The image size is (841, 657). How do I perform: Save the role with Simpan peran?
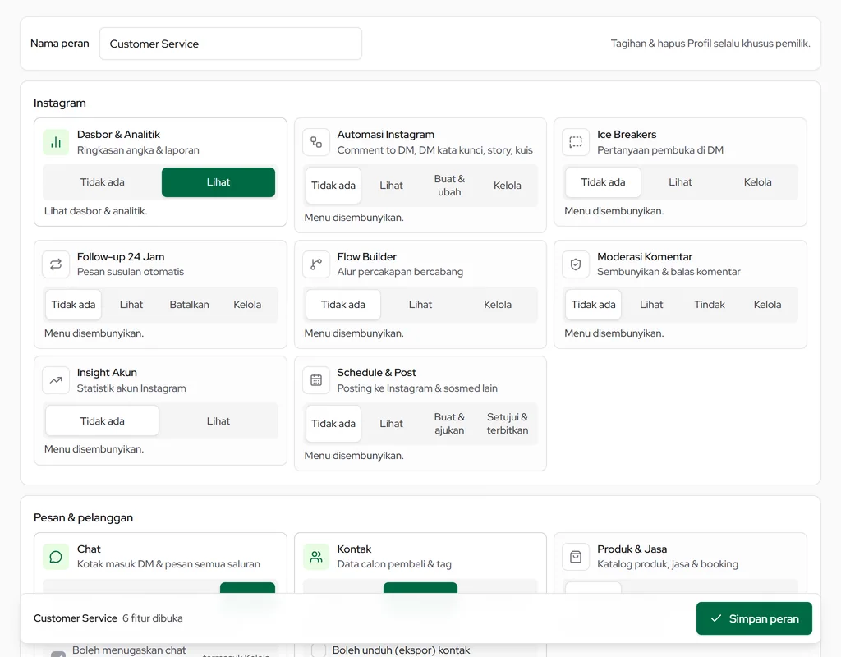pos(754,618)
